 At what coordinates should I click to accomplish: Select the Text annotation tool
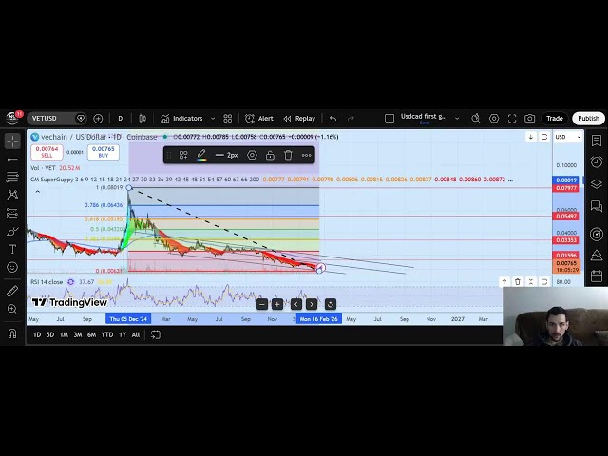(x=12, y=249)
